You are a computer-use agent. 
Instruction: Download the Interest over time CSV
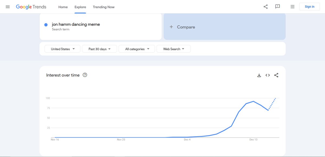pyautogui.click(x=259, y=75)
